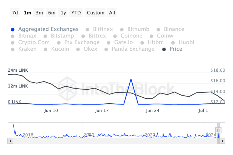
Task: Click the Bitfinex legend dot icon
Action: [87, 30]
